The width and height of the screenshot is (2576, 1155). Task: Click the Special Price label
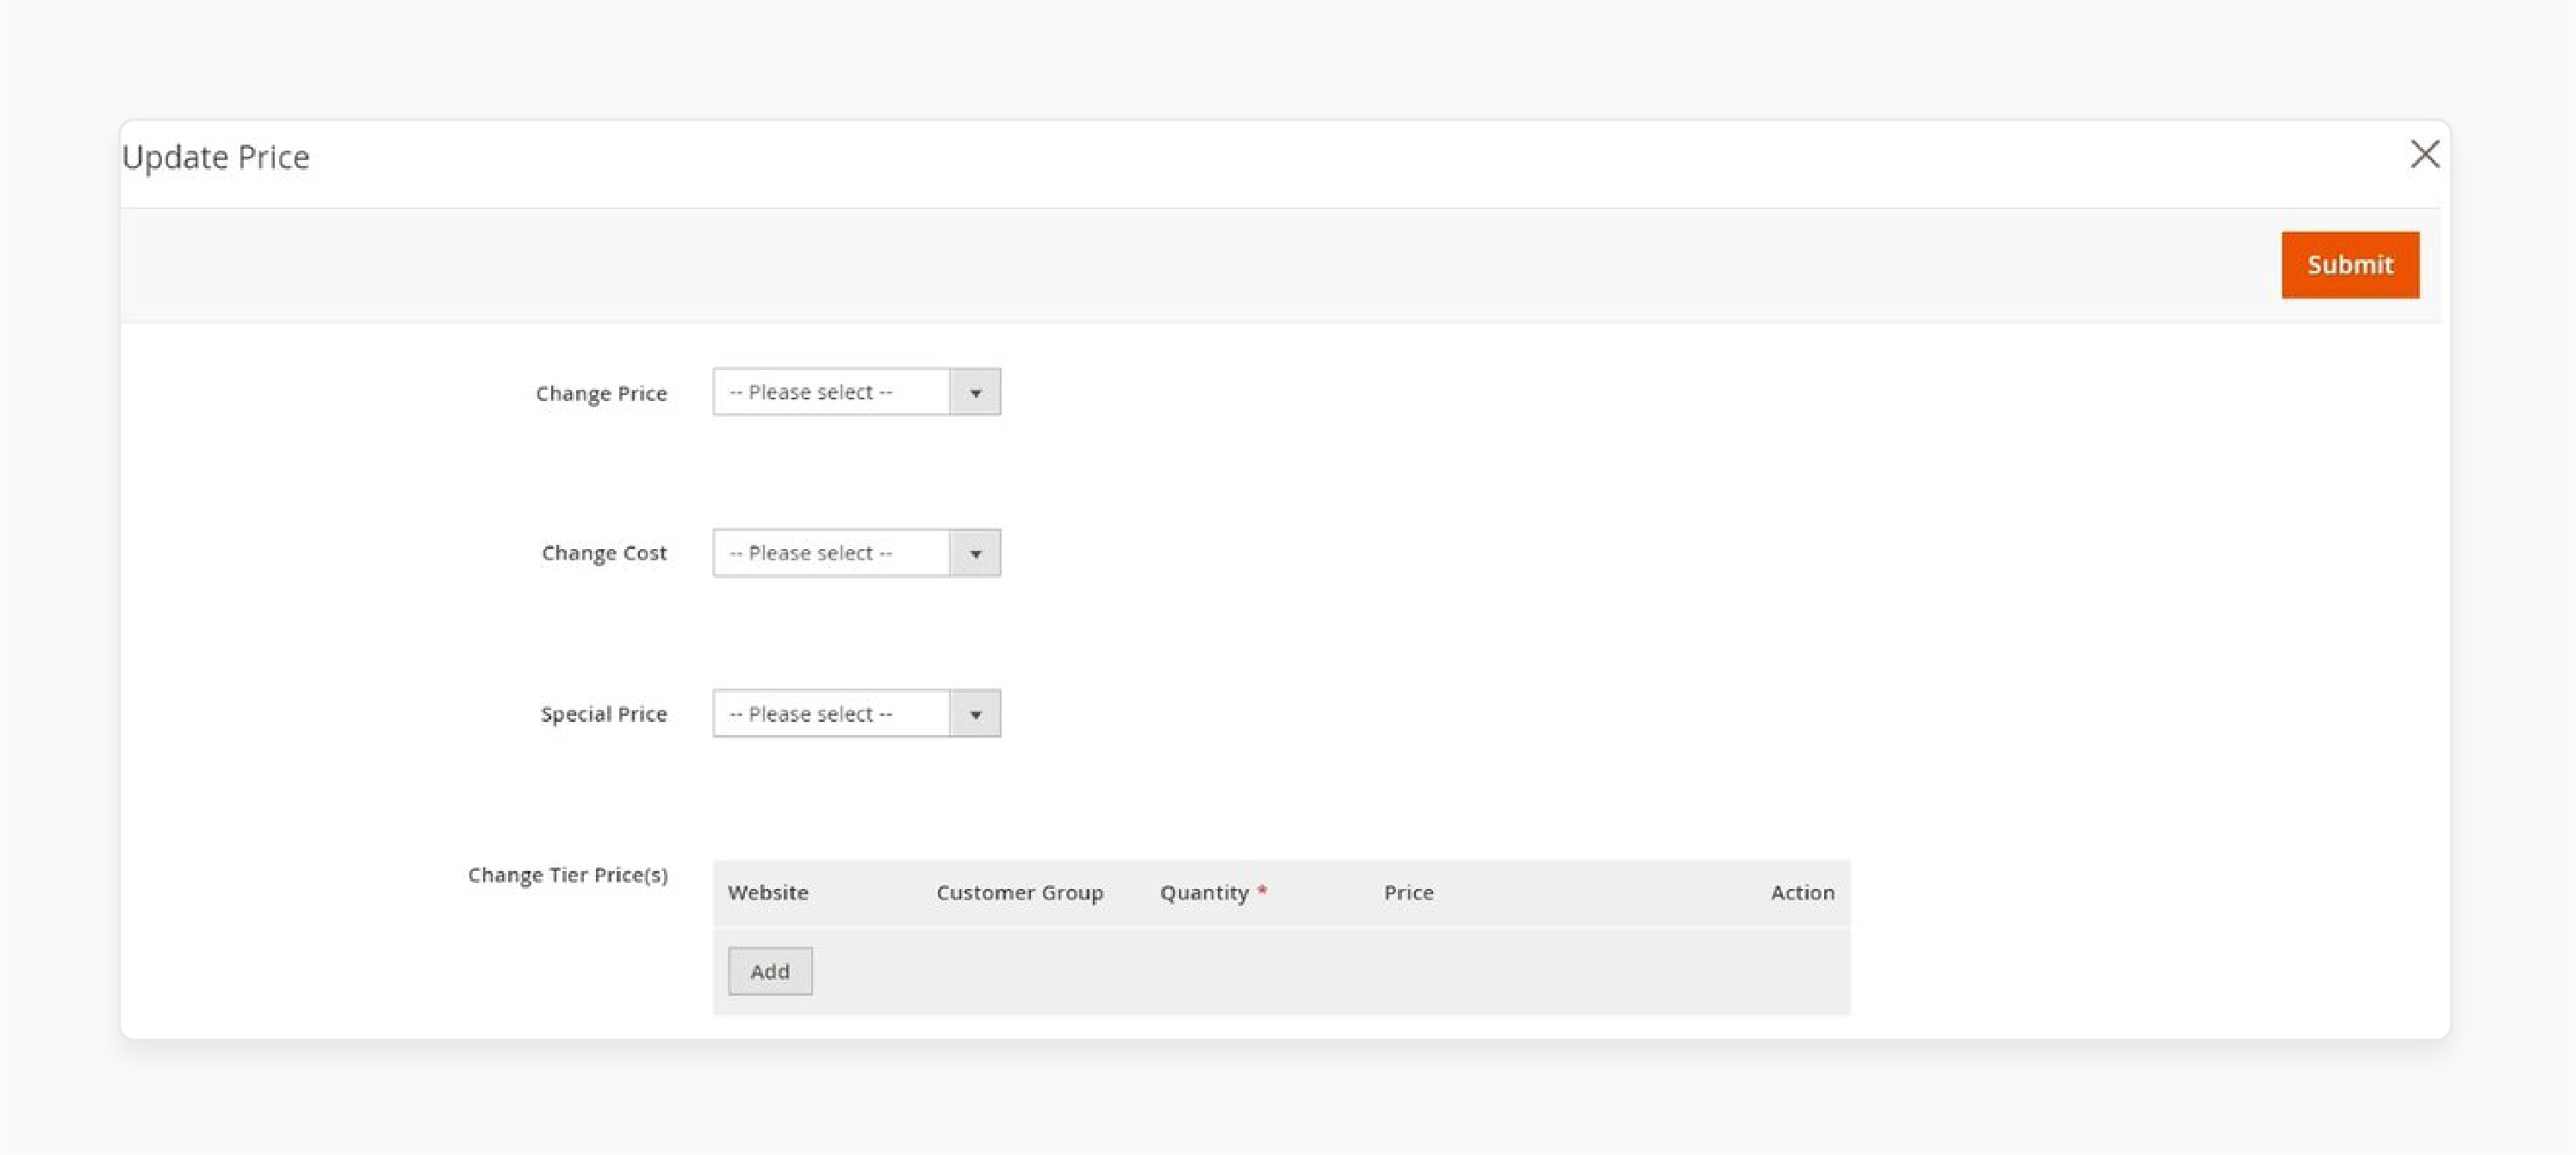coord(604,714)
